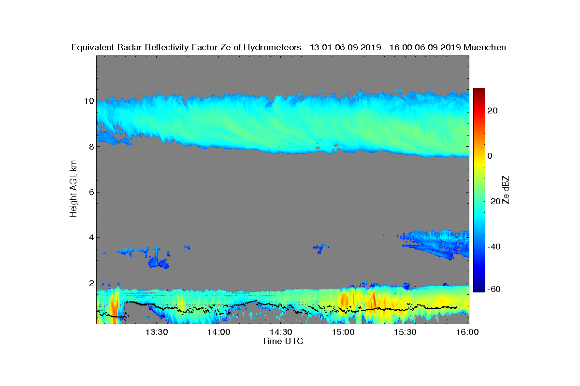
Task: Click the colorbar tick label '20'
Action: coord(493,110)
